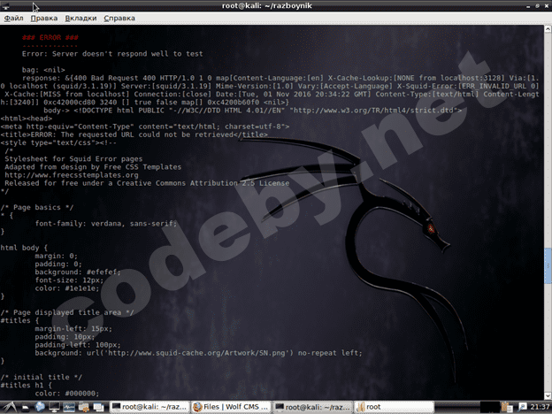Viewport: 552px width, 414px height.
Task: Click the 'Released for free under a Creative Commons' line
Action: [x=147, y=183]
